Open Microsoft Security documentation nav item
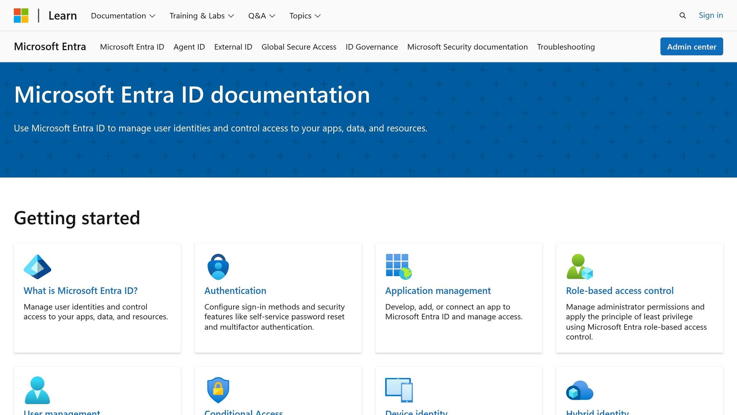 tap(467, 47)
